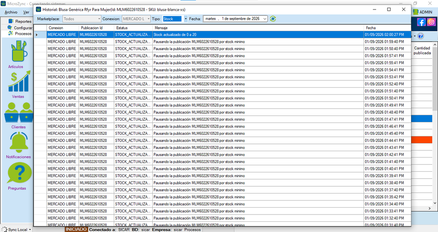Expand the Sync Local dropdown arrow

(x=30, y=230)
